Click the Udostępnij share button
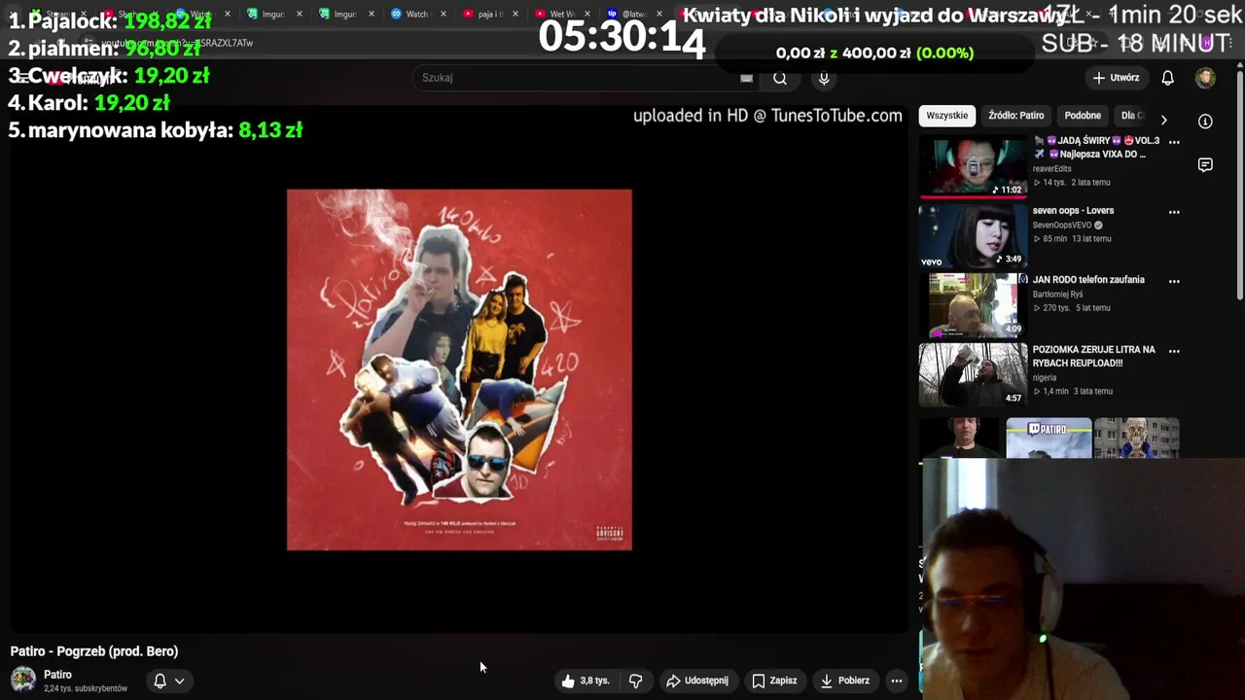This screenshot has height=700, width=1245. coord(696,681)
